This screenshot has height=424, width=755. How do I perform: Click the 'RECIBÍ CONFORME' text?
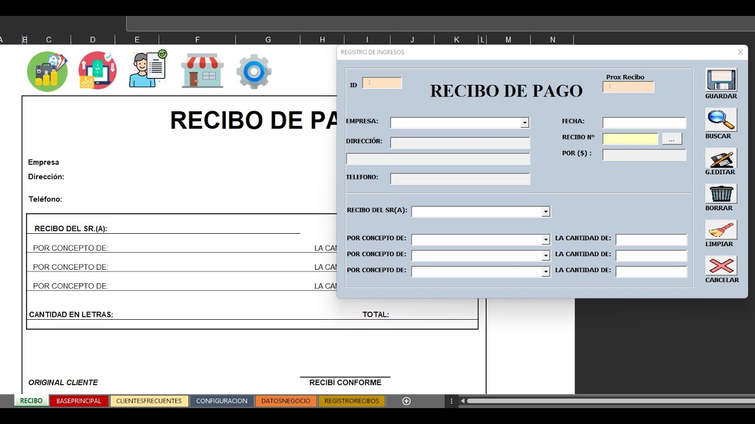(345, 382)
